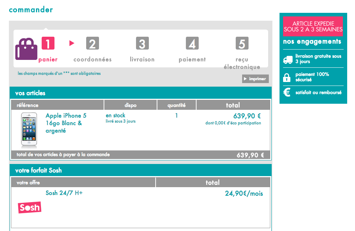Click the purple shopping bag icon
The width and height of the screenshot is (355, 231).
pos(26,49)
